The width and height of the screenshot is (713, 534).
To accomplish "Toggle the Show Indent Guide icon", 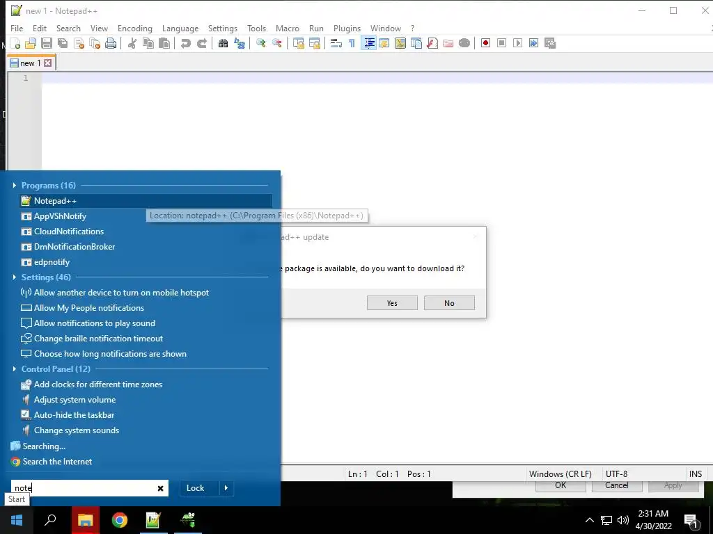I will point(369,43).
